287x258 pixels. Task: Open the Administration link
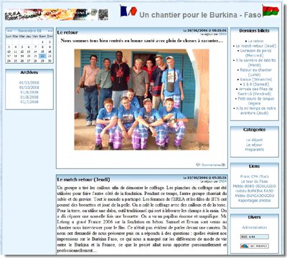click(x=255, y=227)
